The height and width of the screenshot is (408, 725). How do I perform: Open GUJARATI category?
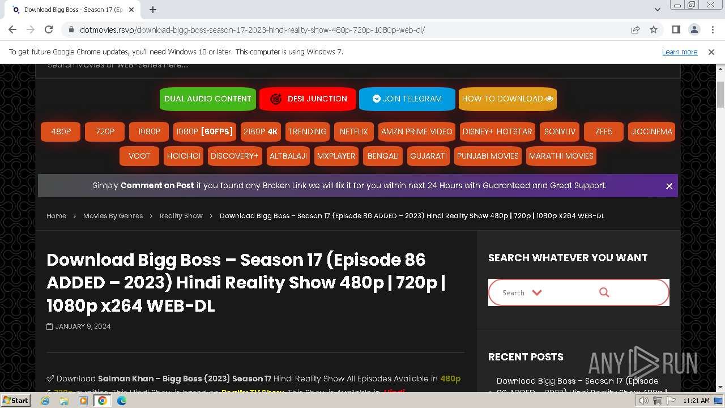point(428,156)
